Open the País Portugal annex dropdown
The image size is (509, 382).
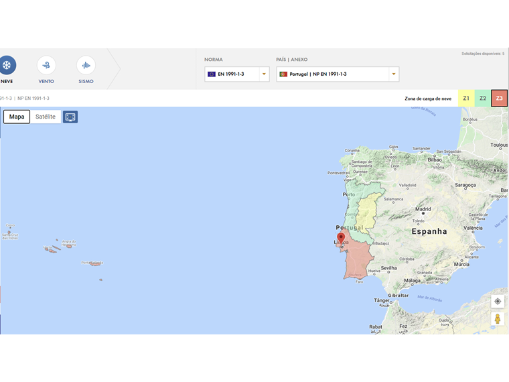[338, 74]
